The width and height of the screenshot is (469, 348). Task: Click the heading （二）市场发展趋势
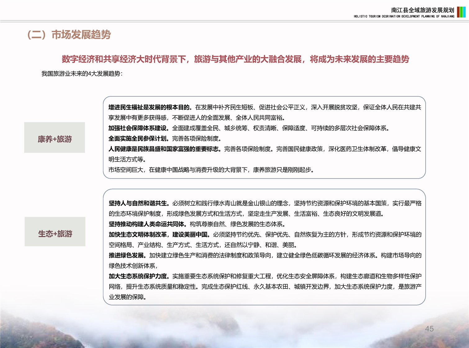[x=69, y=34]
